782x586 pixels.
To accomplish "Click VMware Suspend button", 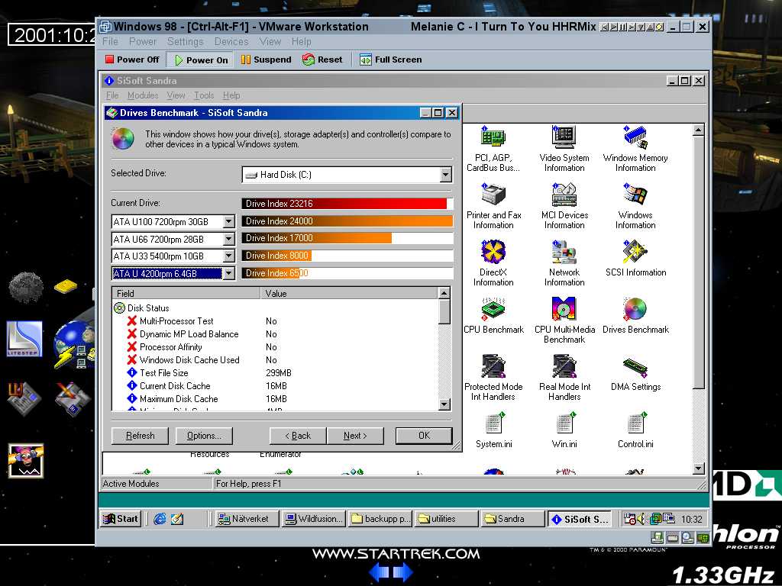I will [x=266, y=60].
